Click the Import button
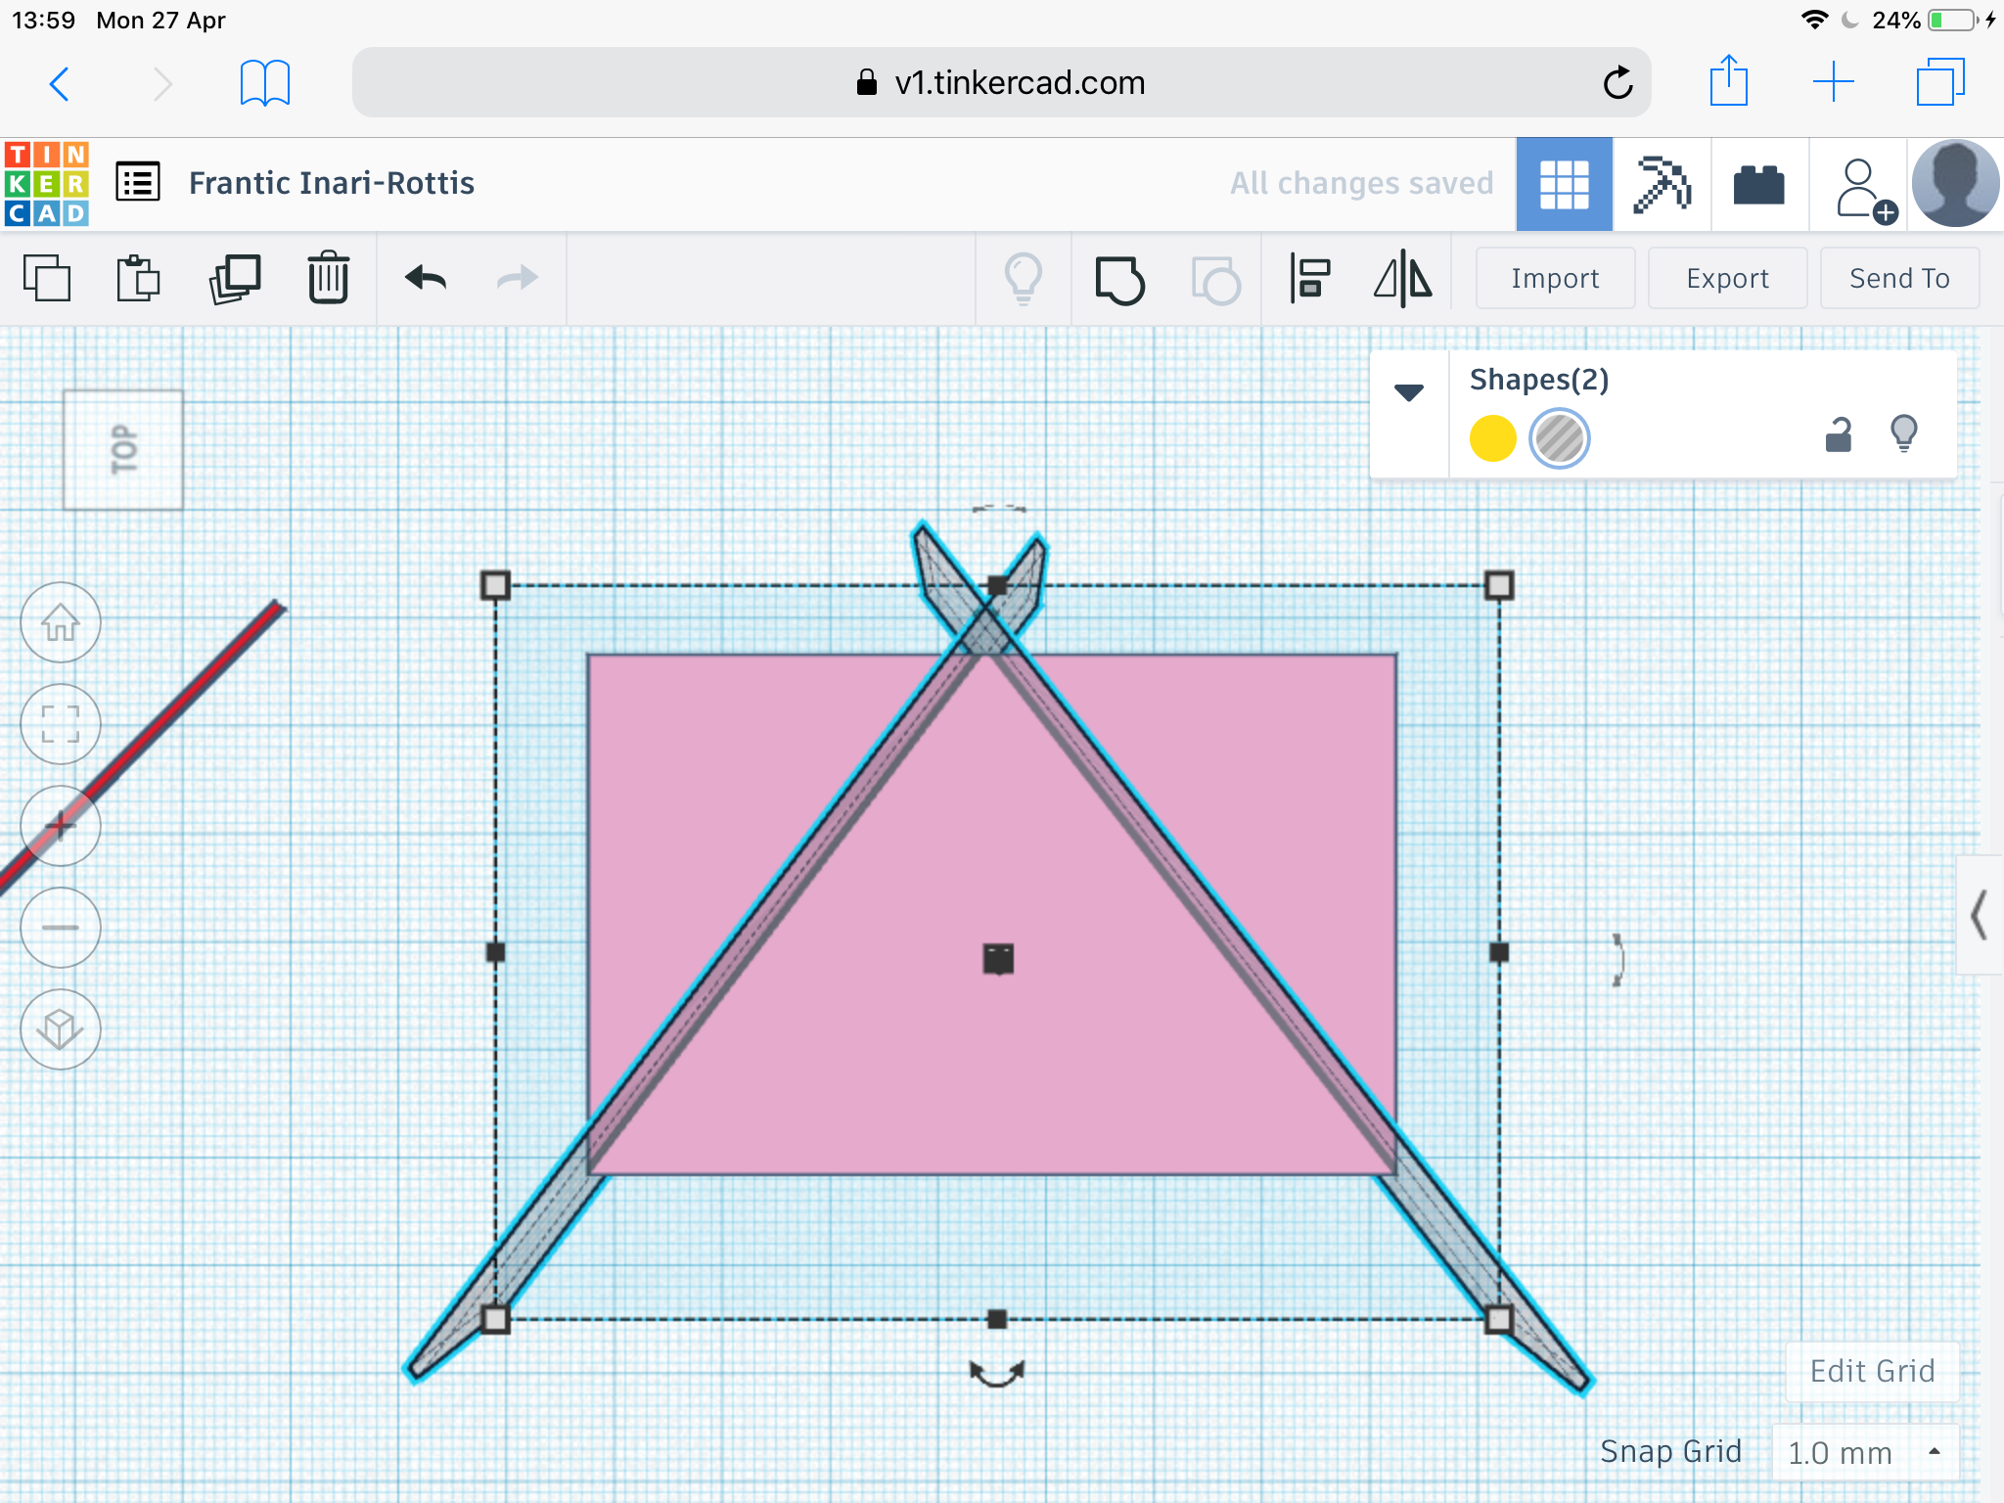The width and height of the screenshot is (2004, 1503). (x=1555, y=279)
